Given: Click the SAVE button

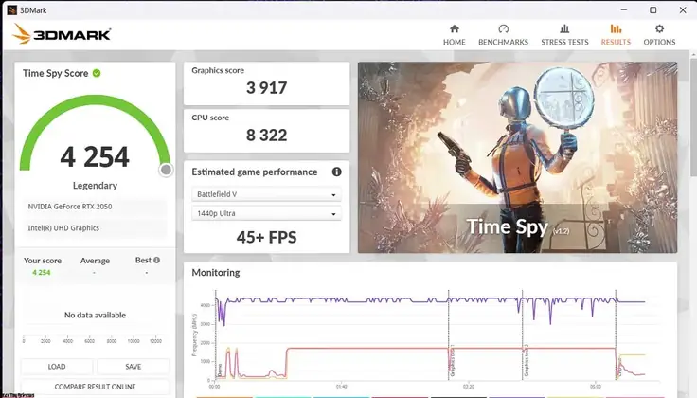Looking at the screenshot, I should tap(133, 367).
